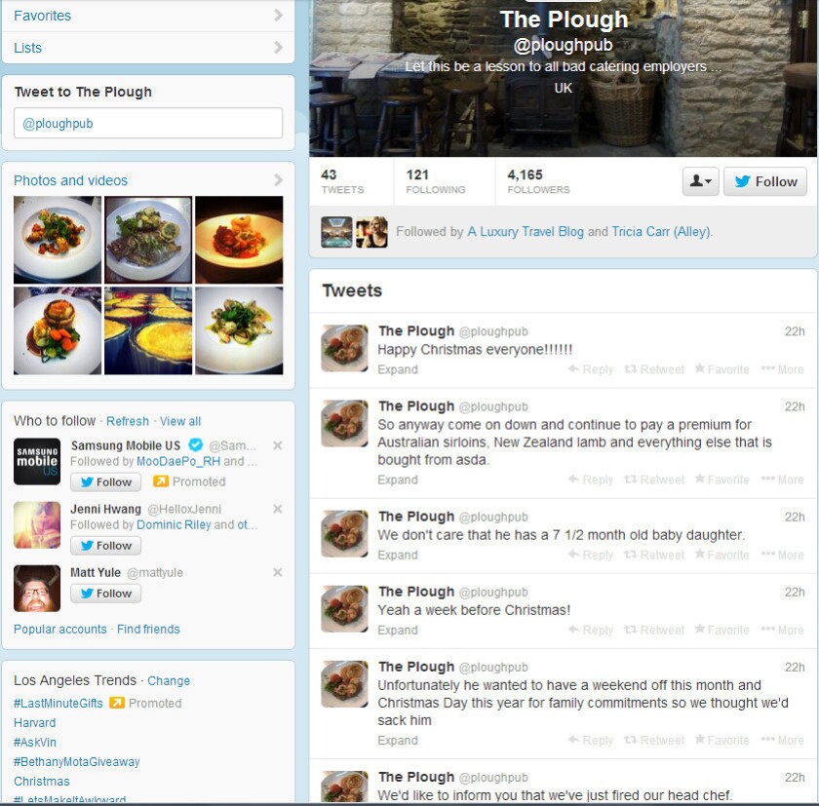This screenshot has width=819, height=806.
Task: Favorite the baby daughter tweet
Action: pos(721,555)
